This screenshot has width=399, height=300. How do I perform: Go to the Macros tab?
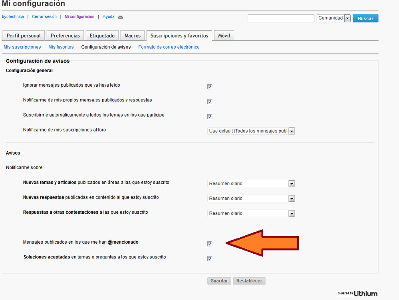pos(132,36)
